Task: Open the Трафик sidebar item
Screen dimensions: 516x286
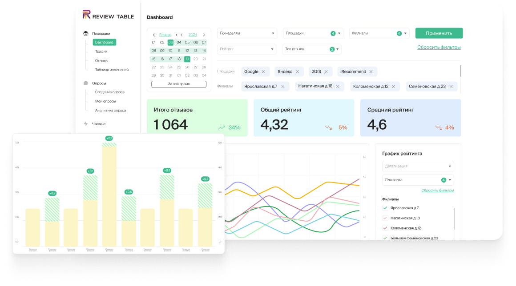Action: (101, 52)
